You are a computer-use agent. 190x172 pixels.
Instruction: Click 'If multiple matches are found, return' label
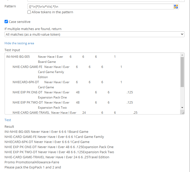[33, 29]
